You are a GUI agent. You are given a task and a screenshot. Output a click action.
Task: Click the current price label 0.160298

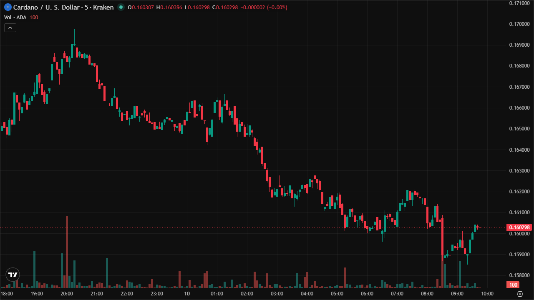point(519,227)
